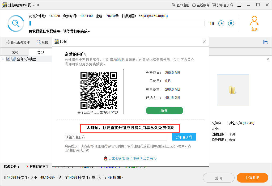
Task: Click the 亲爱的用户 greeting text
Action: 76,54
